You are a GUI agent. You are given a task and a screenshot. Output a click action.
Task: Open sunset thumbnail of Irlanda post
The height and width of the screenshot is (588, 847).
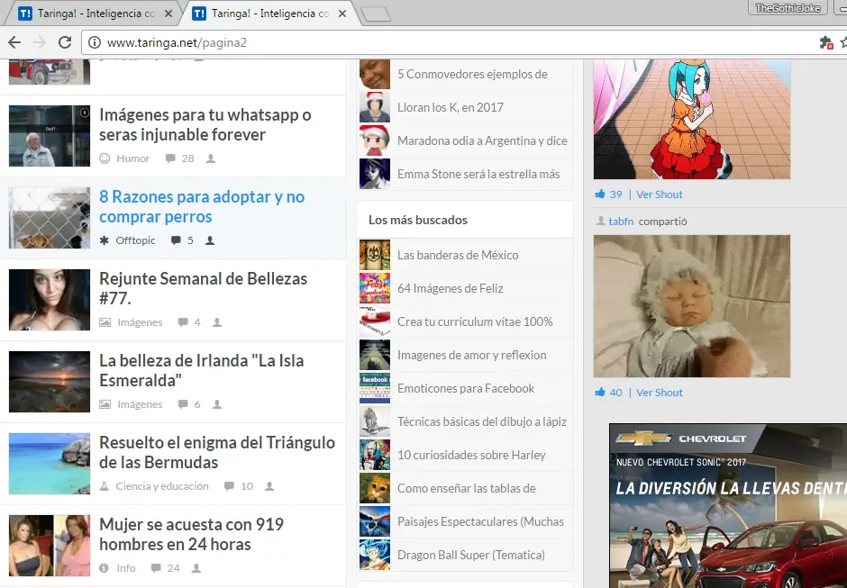[x=50, y=382]
